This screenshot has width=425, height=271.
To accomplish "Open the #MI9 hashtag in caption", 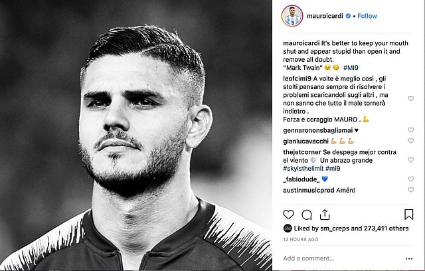I will (351, 68).
